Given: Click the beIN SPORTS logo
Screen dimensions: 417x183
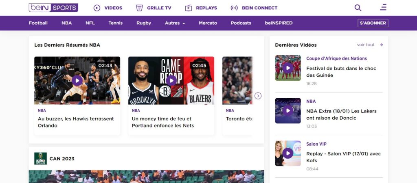Looking at the screenshot, I should click(x=53, y=8).
